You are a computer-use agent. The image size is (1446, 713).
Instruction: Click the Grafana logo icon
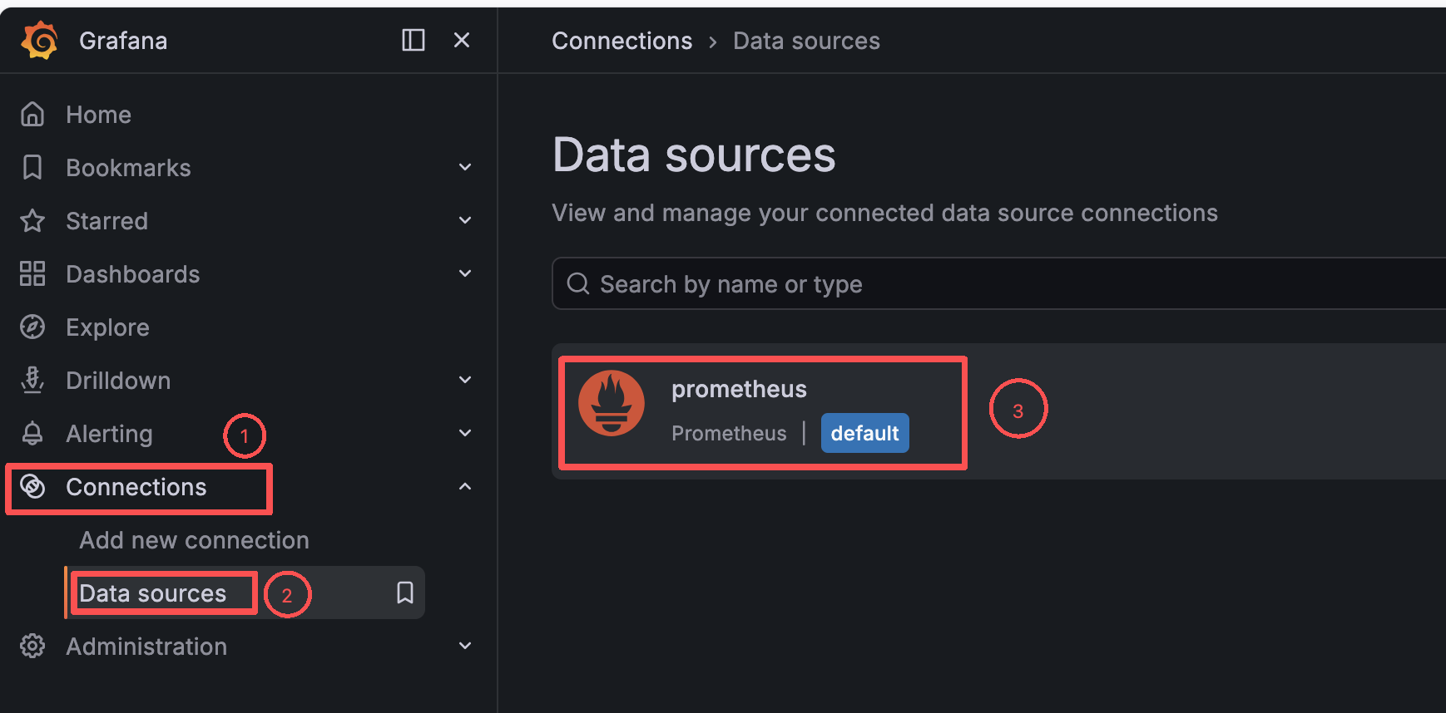point(40,41)
